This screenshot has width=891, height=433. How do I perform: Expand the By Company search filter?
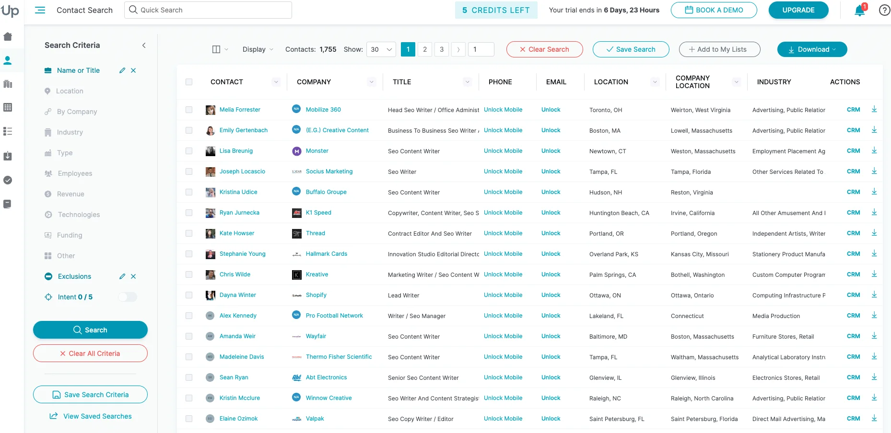click(x=77, y=112)
